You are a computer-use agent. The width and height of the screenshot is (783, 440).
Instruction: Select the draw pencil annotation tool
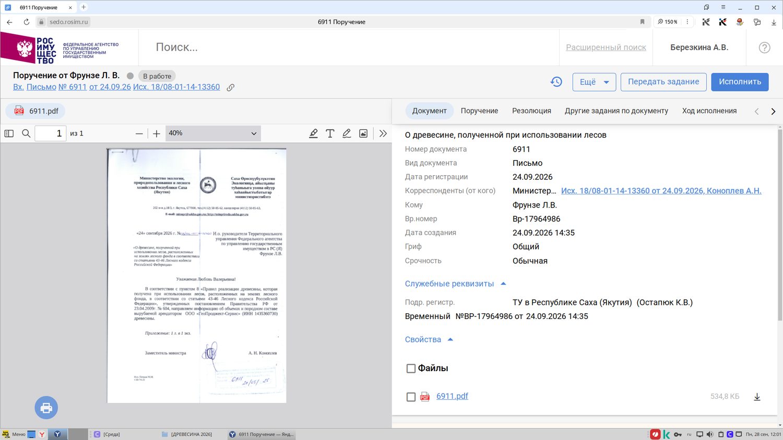tap(347, 133)
